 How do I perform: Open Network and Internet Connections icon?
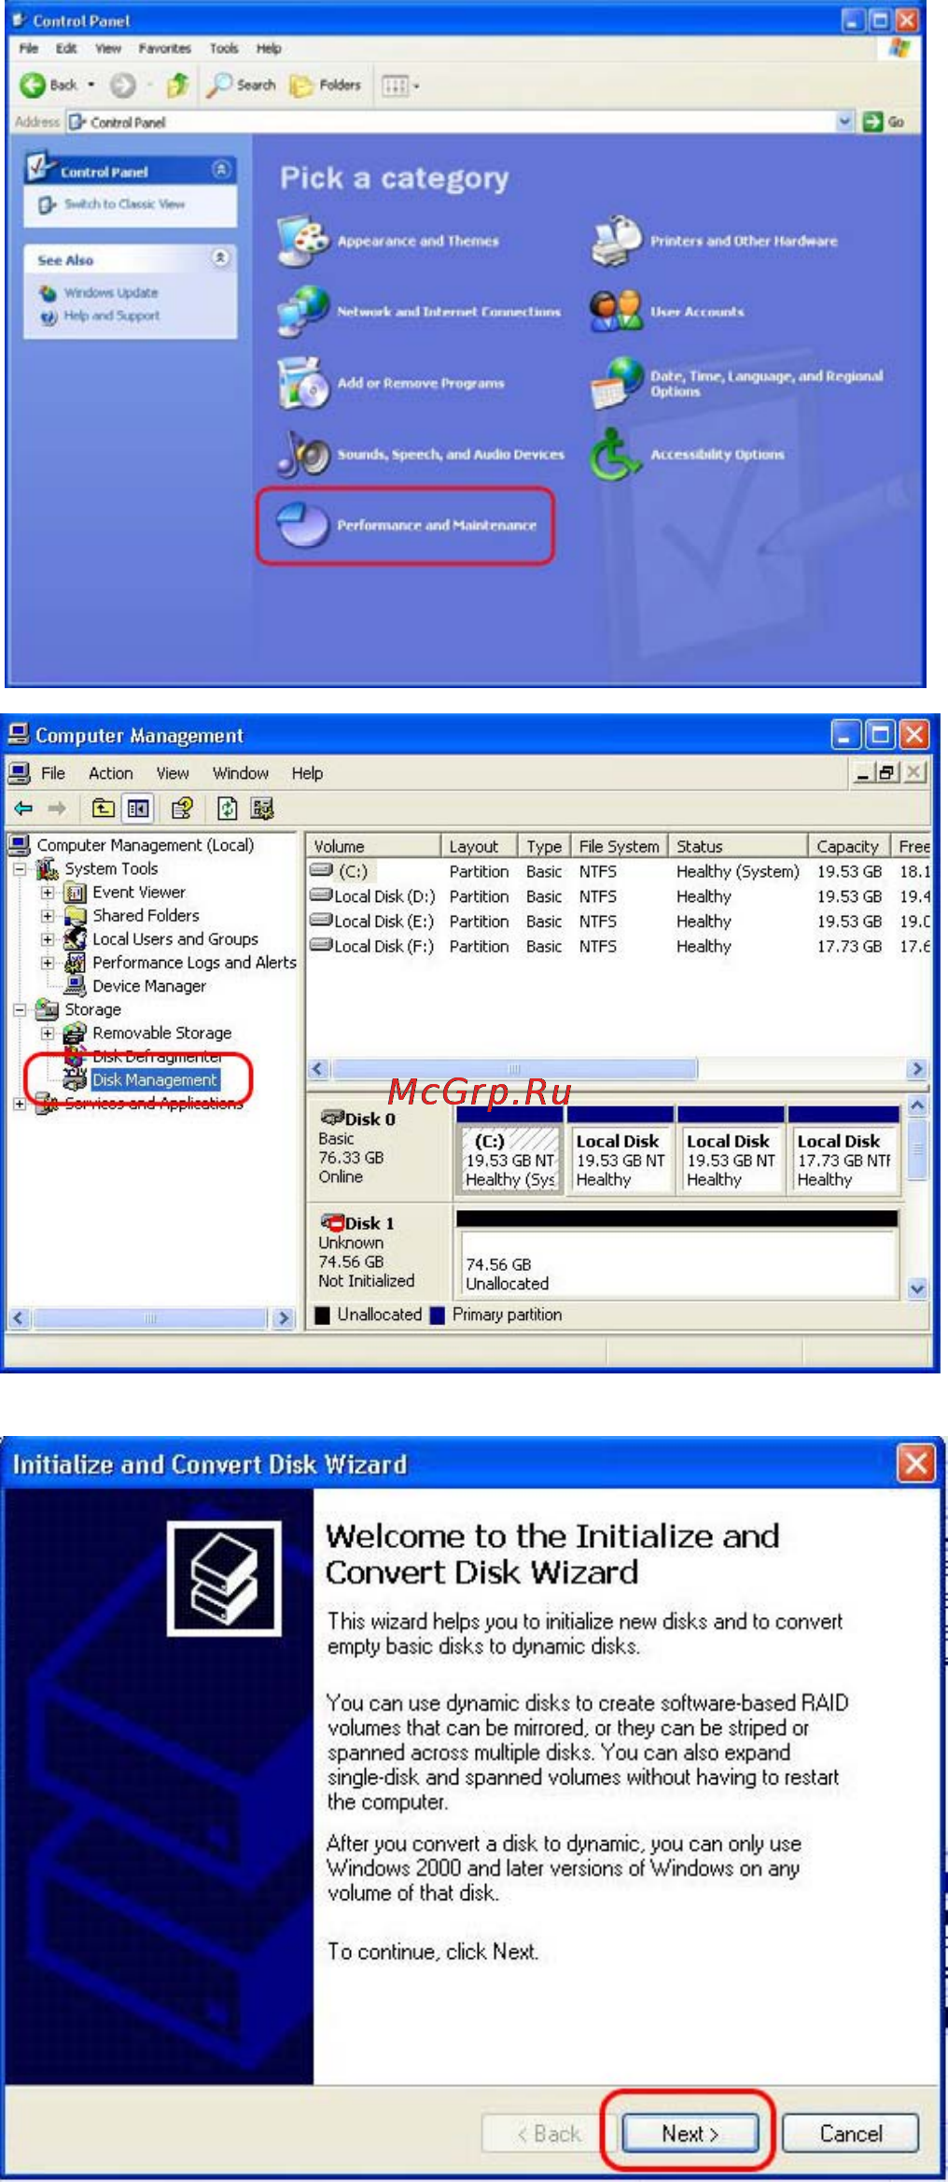[x=303, y=311]
